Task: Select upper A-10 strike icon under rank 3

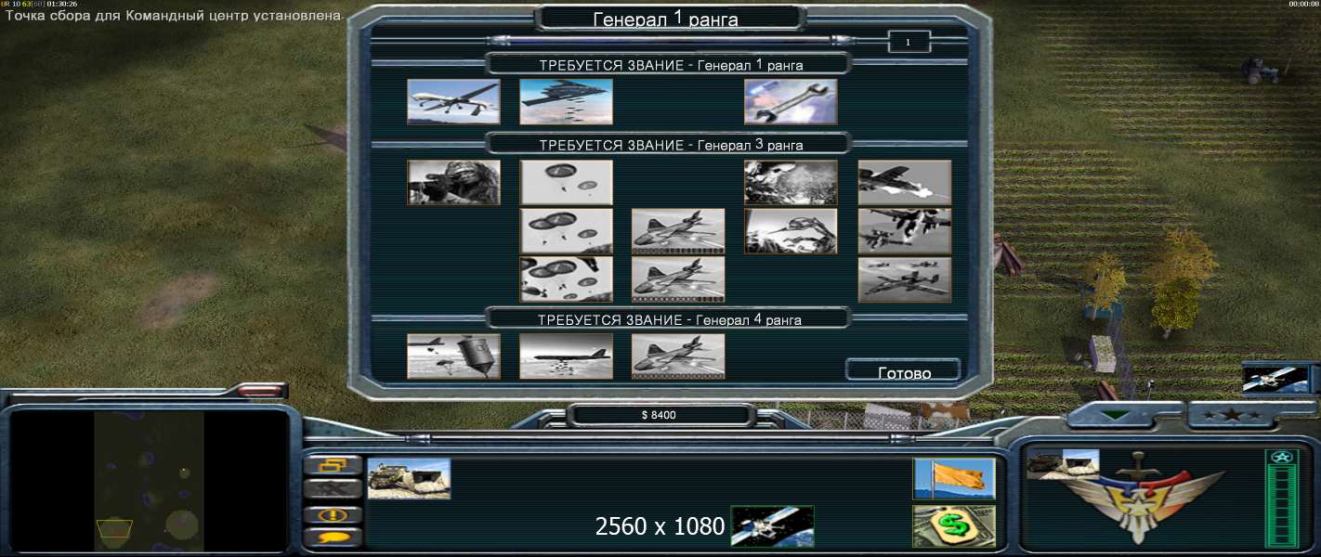Action: pos(678,231)
